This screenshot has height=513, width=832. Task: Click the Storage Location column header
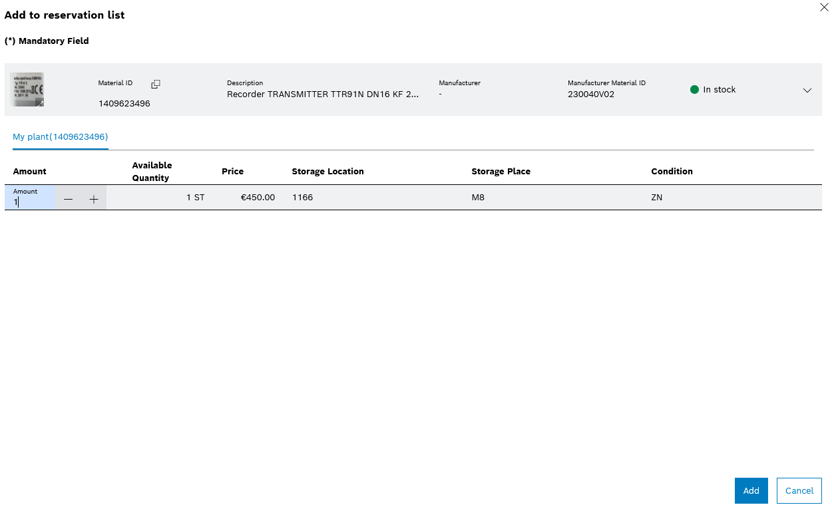[327, 171]
